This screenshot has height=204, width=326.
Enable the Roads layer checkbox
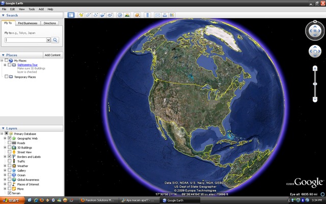pos(10,143)
